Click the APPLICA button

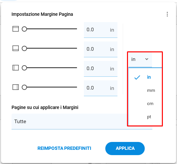click(125, 149)
